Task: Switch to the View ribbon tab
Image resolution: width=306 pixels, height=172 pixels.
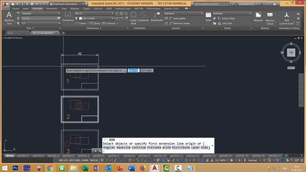Action: [x=64, y=9]
